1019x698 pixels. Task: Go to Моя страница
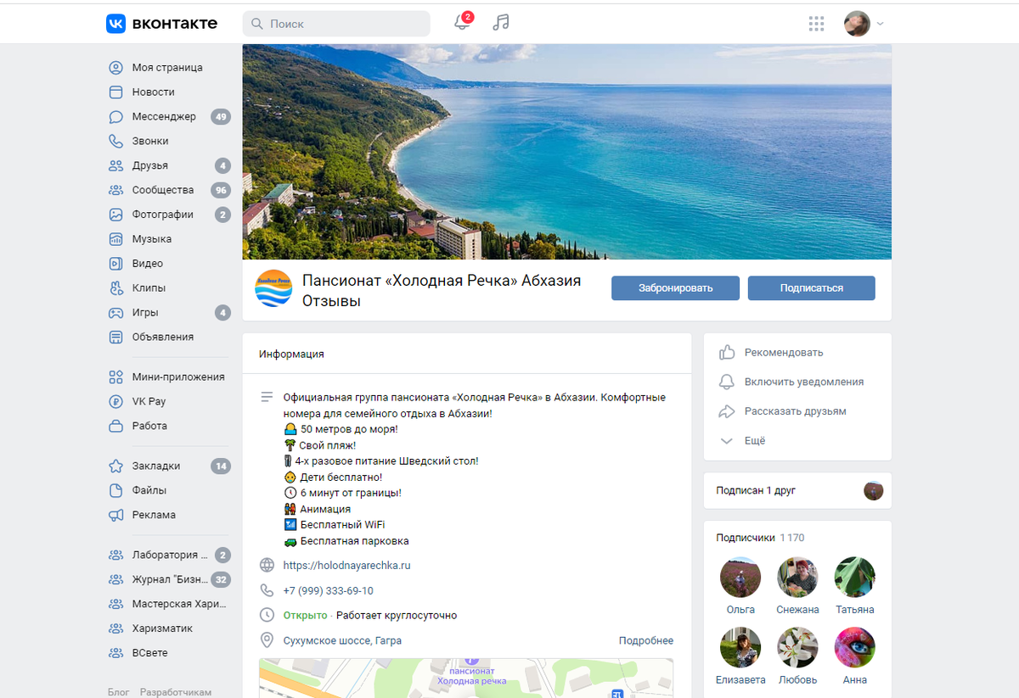coord(167,68)
